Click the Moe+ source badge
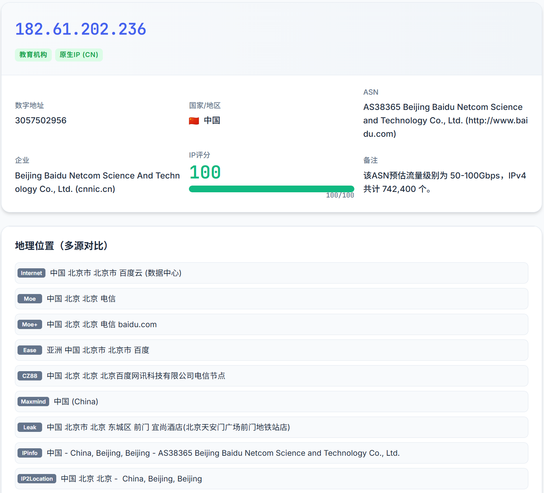 point(30,325)
